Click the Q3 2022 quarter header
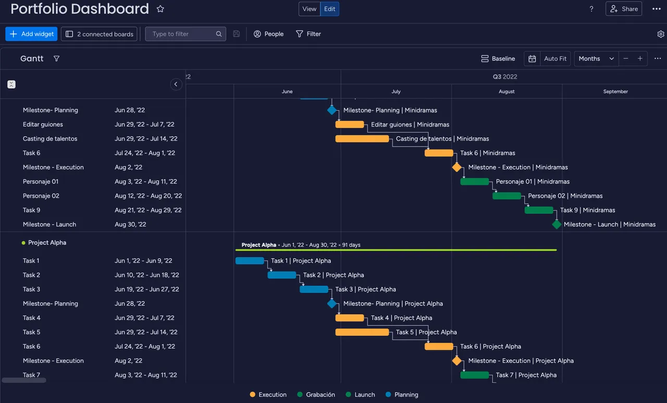The height and width of the screenshot is (403, 667). [505, 77]
